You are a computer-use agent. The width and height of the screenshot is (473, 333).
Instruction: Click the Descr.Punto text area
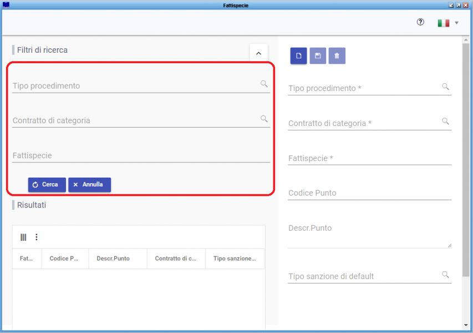[x=370, y=235]
